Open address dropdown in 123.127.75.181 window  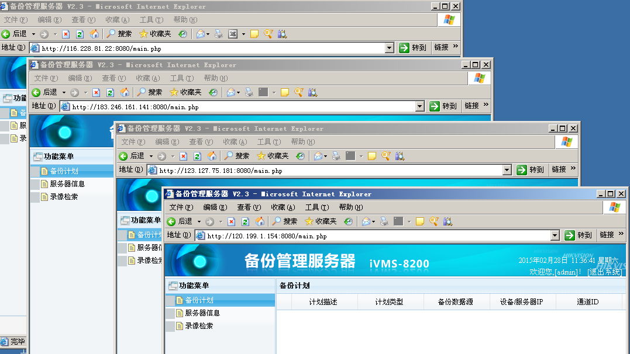(x=507, y=170)
